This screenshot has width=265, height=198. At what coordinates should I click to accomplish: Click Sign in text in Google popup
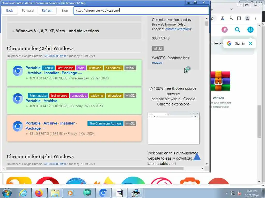click(x=240, y=44)
